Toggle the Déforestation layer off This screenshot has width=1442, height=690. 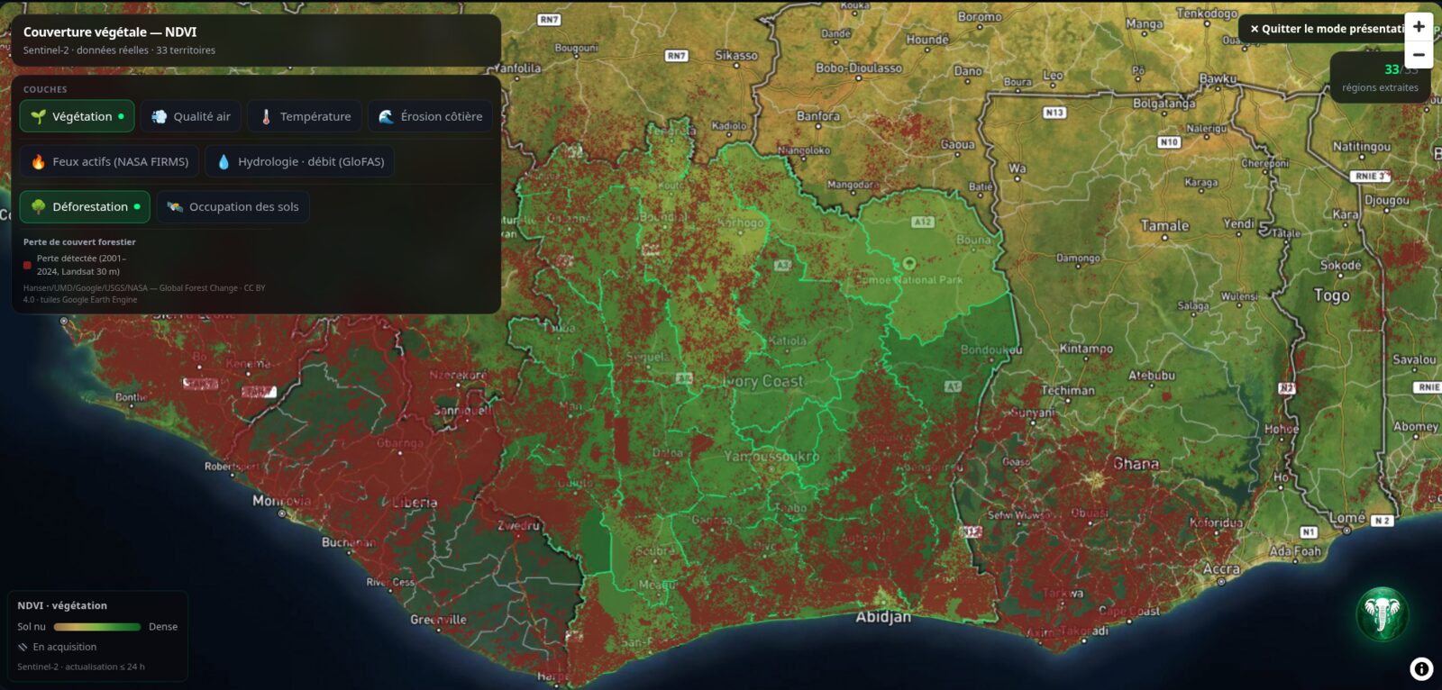85,206
